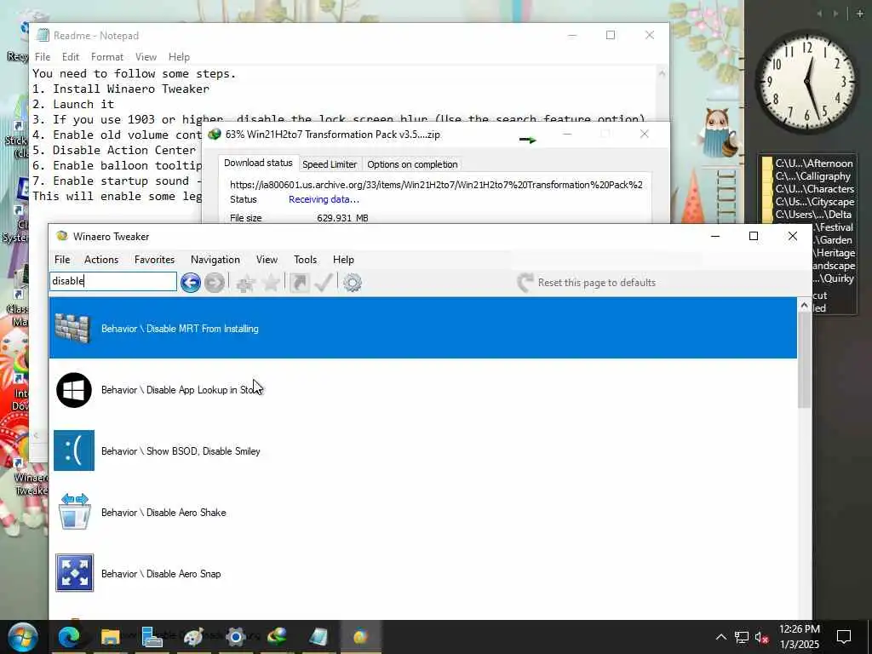Select Behavior \ Disable MRT From Installing row
Image resolution: width=872 pixels, height=654 pixels.
coord(422,328)
